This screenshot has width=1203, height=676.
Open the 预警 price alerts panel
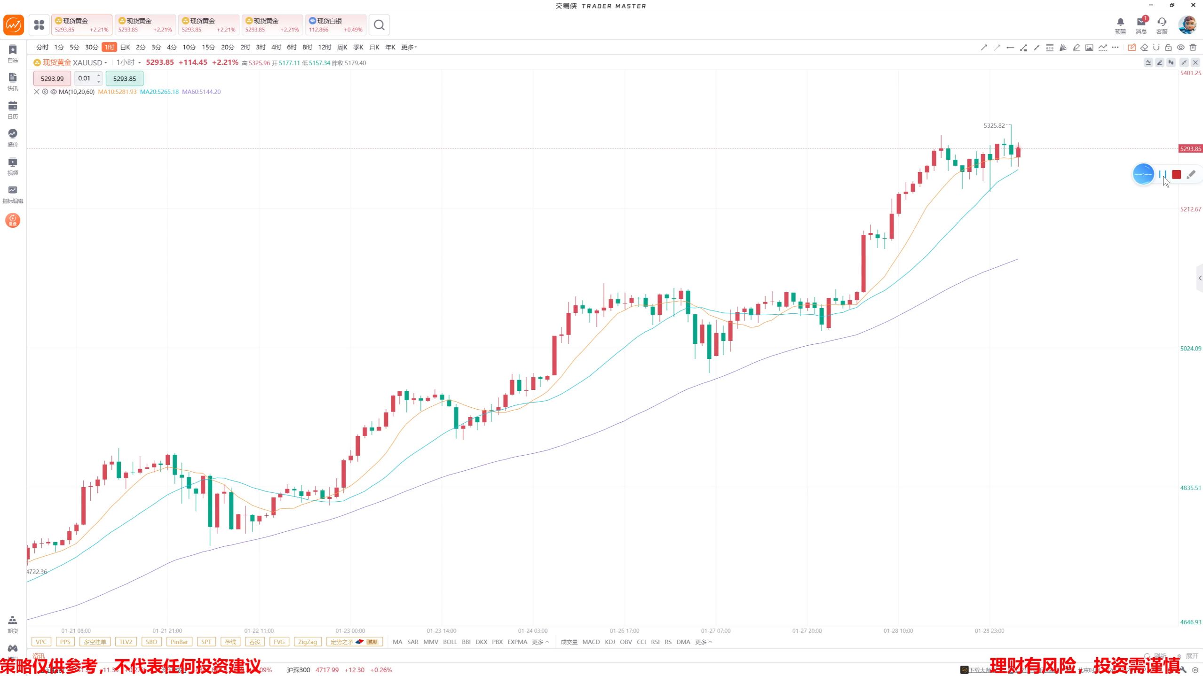(x=1120, y=24)
